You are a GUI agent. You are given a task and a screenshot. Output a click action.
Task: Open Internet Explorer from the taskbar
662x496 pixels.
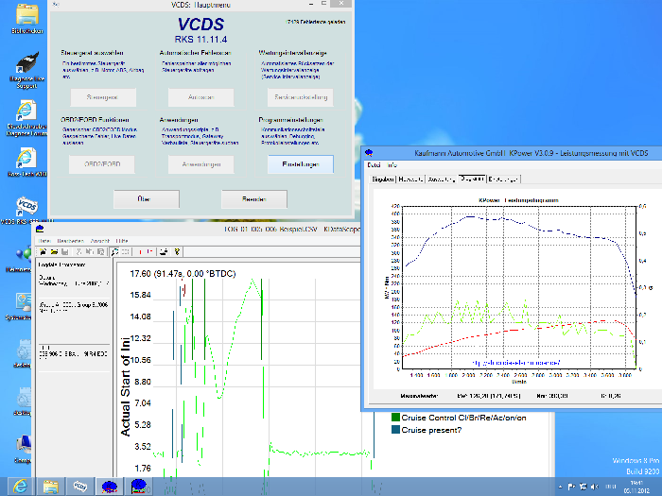pos(20,487)
